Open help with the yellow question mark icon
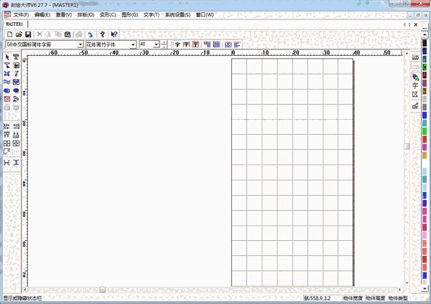Image resolution: width=431 pixels, height=304 pixels. pyautogui.click(x=102, y=34)
